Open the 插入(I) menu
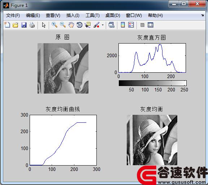Image resolution: width=208 pixels, height=185 pixels. click(x=73, y=15)
